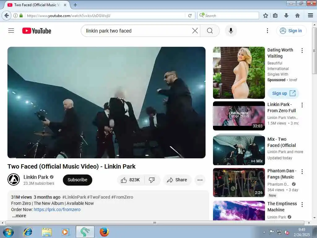The height and width of the screenshot is (238, 317).
Task: Bookmark this page with star icon
Action: 265,15
